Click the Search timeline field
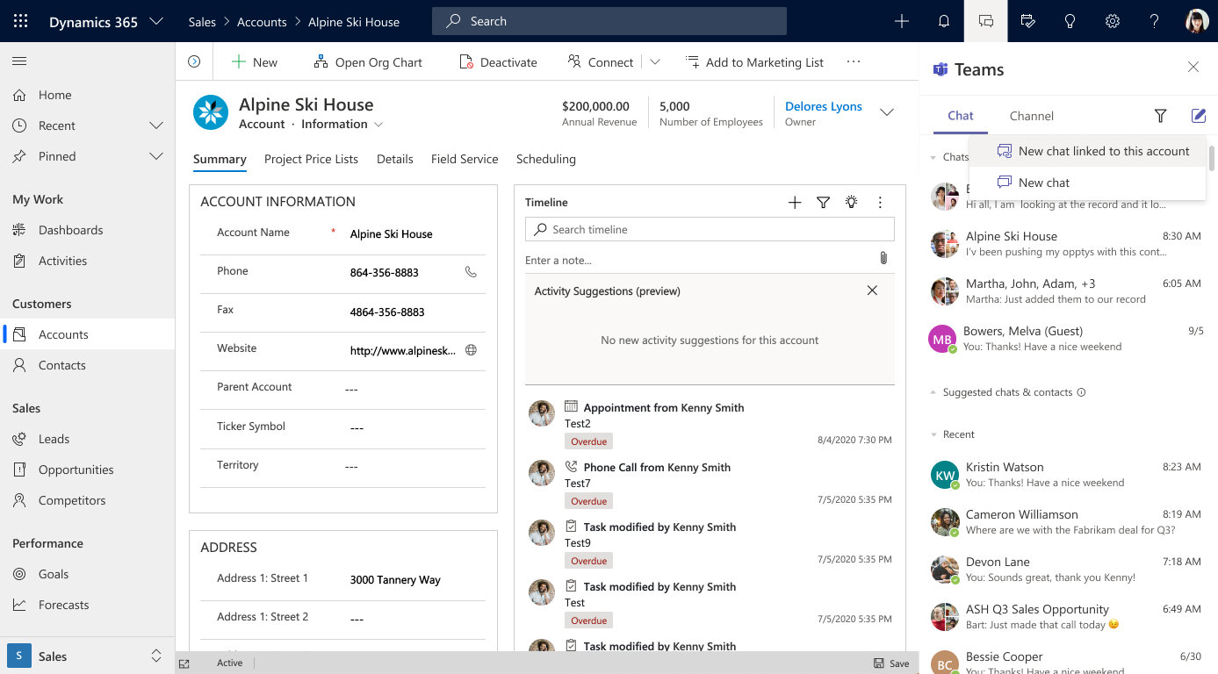 coord(710,229)
